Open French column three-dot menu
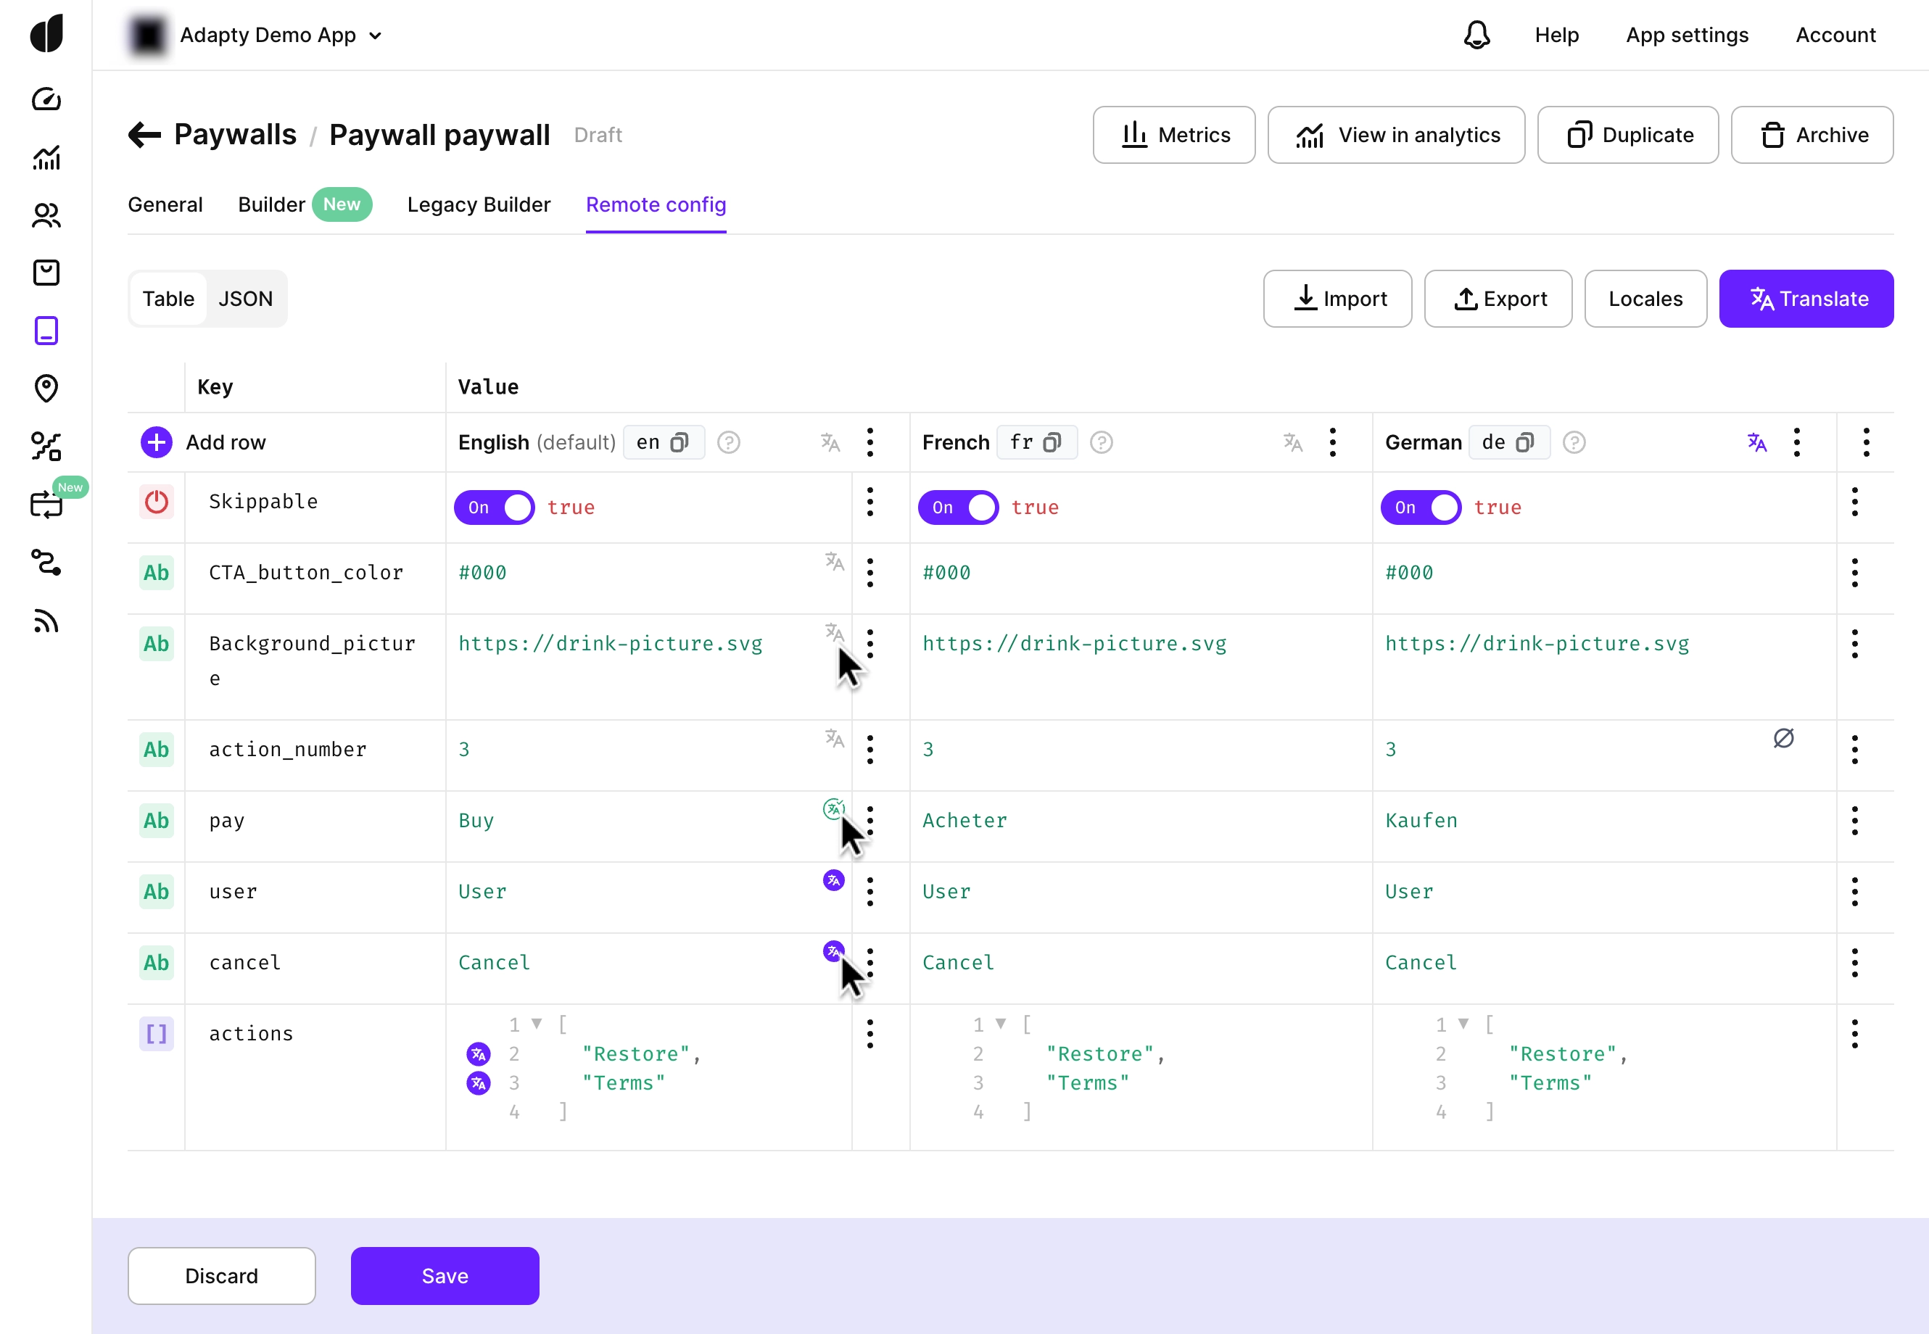This screenshot has height=1334, width=1929. [1333, 442]
